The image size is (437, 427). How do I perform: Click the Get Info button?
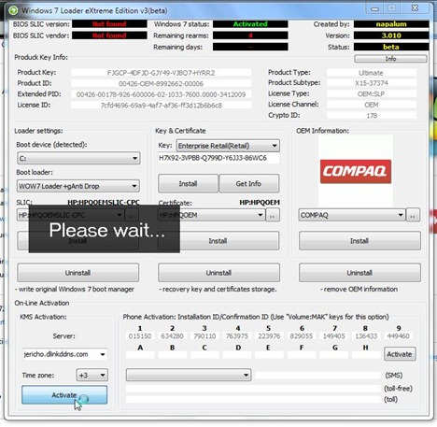[x=248, y=183]
